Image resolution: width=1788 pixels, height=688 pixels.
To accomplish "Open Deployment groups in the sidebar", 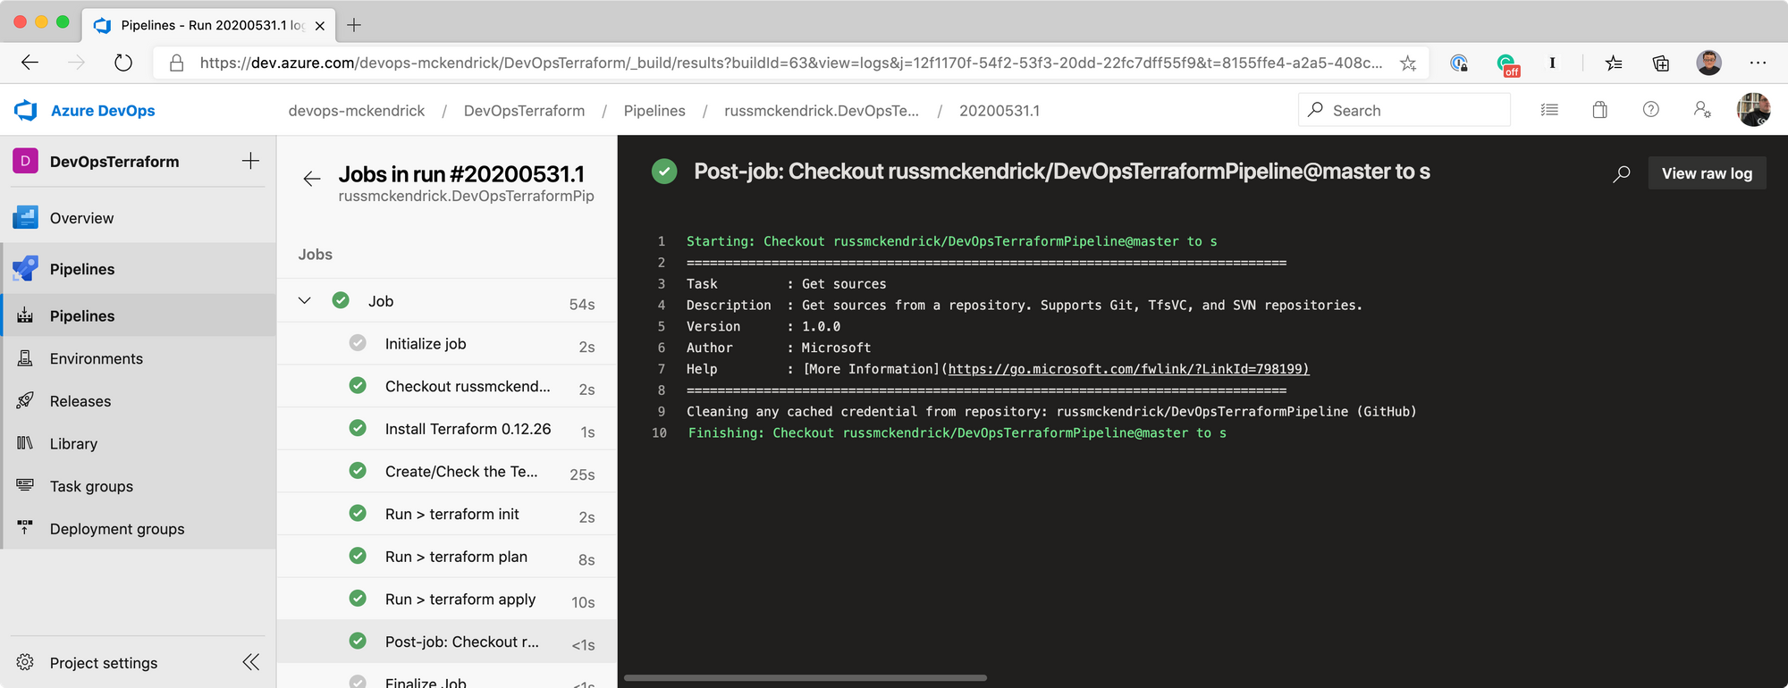I will coord(139,529).
